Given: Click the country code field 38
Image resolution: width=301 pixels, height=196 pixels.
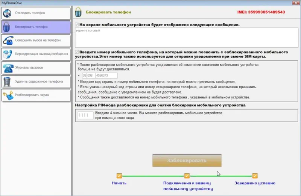Looking at the screenshot, I should pyautogui.click(x=84, y=75).
